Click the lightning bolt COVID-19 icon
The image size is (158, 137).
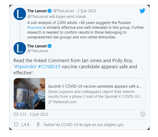click(38, 125)
